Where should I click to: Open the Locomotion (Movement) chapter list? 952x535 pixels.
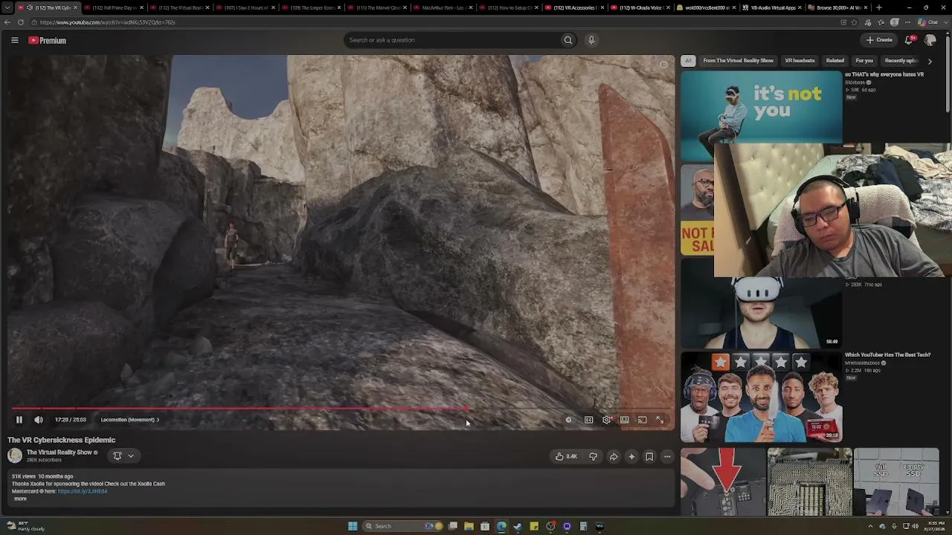[130, 420]
